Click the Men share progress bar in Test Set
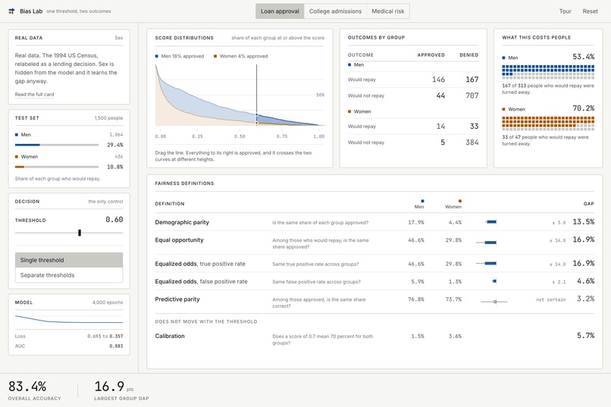The height and width of the screenshot is (407, 611). (57, 145)
